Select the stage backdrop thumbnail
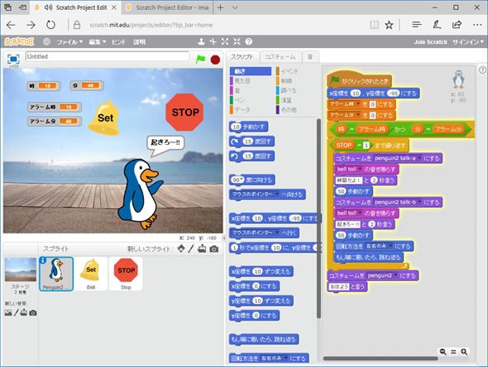This screenshot has width=488, height=367. pos(21,269)
